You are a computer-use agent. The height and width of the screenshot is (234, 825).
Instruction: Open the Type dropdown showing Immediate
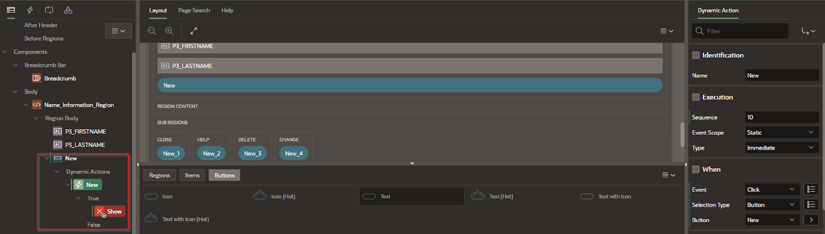[x=782, y=148]
